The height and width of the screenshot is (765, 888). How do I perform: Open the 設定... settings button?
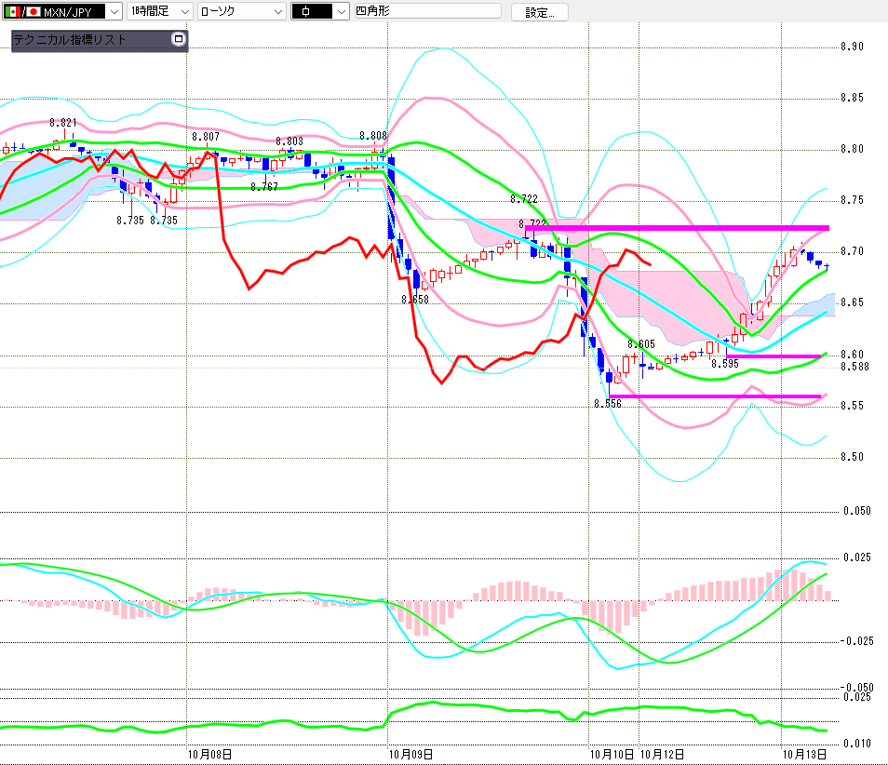coord(539,12)
